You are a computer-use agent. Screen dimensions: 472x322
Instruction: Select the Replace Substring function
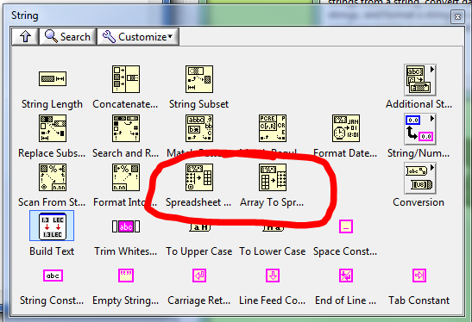click(53, 128)
